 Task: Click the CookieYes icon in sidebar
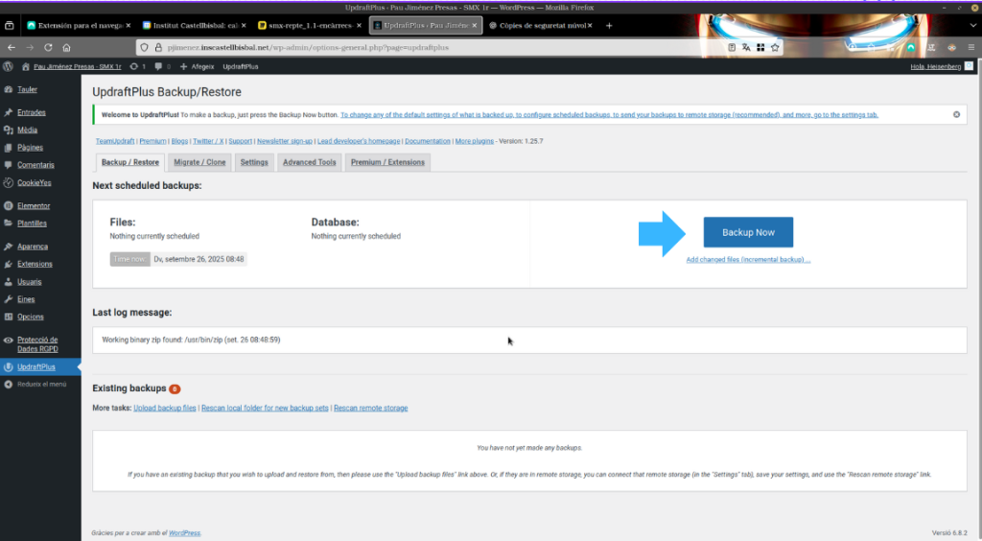[9, 182]
